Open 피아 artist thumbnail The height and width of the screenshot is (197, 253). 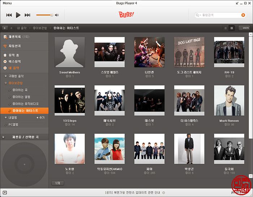click(x=149, y=149)
